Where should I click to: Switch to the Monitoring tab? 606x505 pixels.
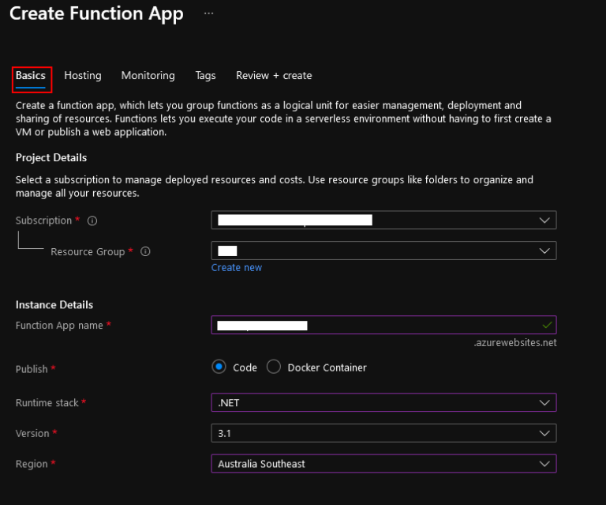point(148,75)
